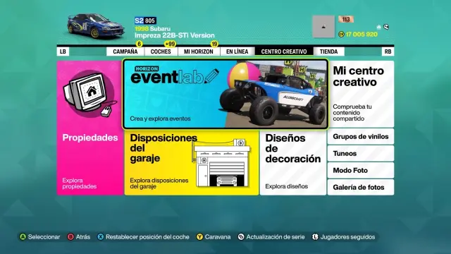The height and width of the screenshot is (254, 451).
Task: Switch to the Coches tab
Action: (x=161, y=52)
